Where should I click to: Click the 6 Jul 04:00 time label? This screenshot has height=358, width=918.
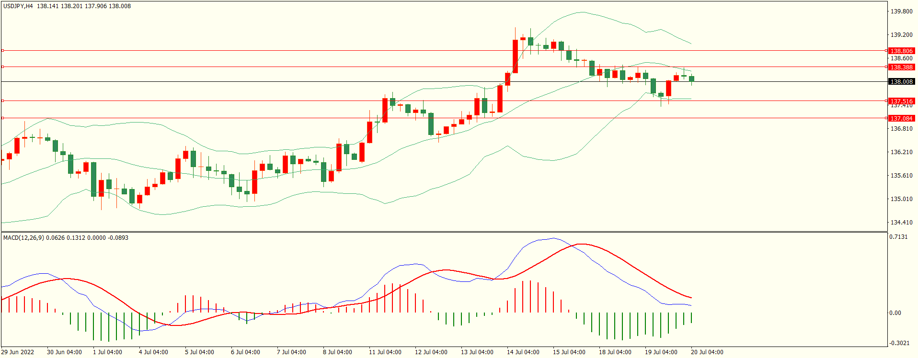245,352
